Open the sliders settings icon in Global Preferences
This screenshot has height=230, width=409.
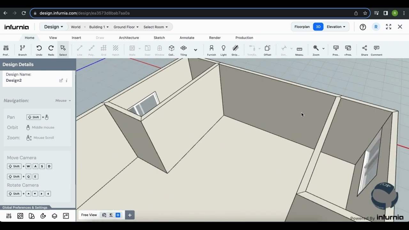(9, 216)
